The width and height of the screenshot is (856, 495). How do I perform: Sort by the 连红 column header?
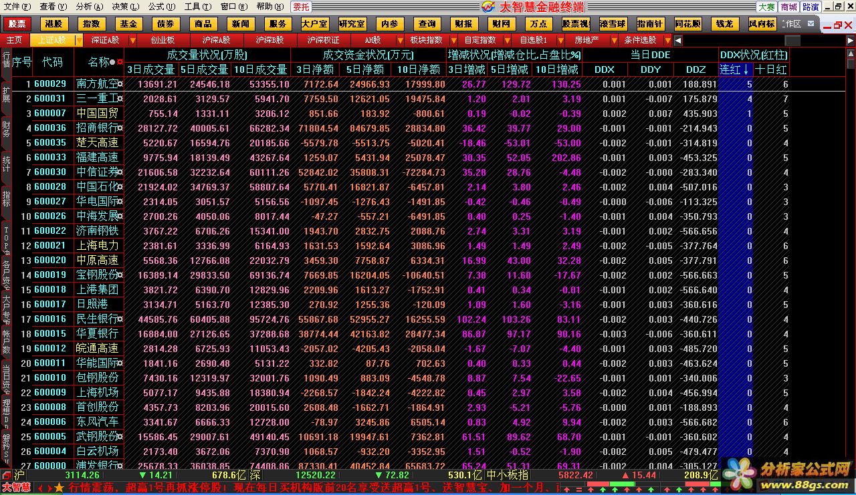tap(735, 69)
